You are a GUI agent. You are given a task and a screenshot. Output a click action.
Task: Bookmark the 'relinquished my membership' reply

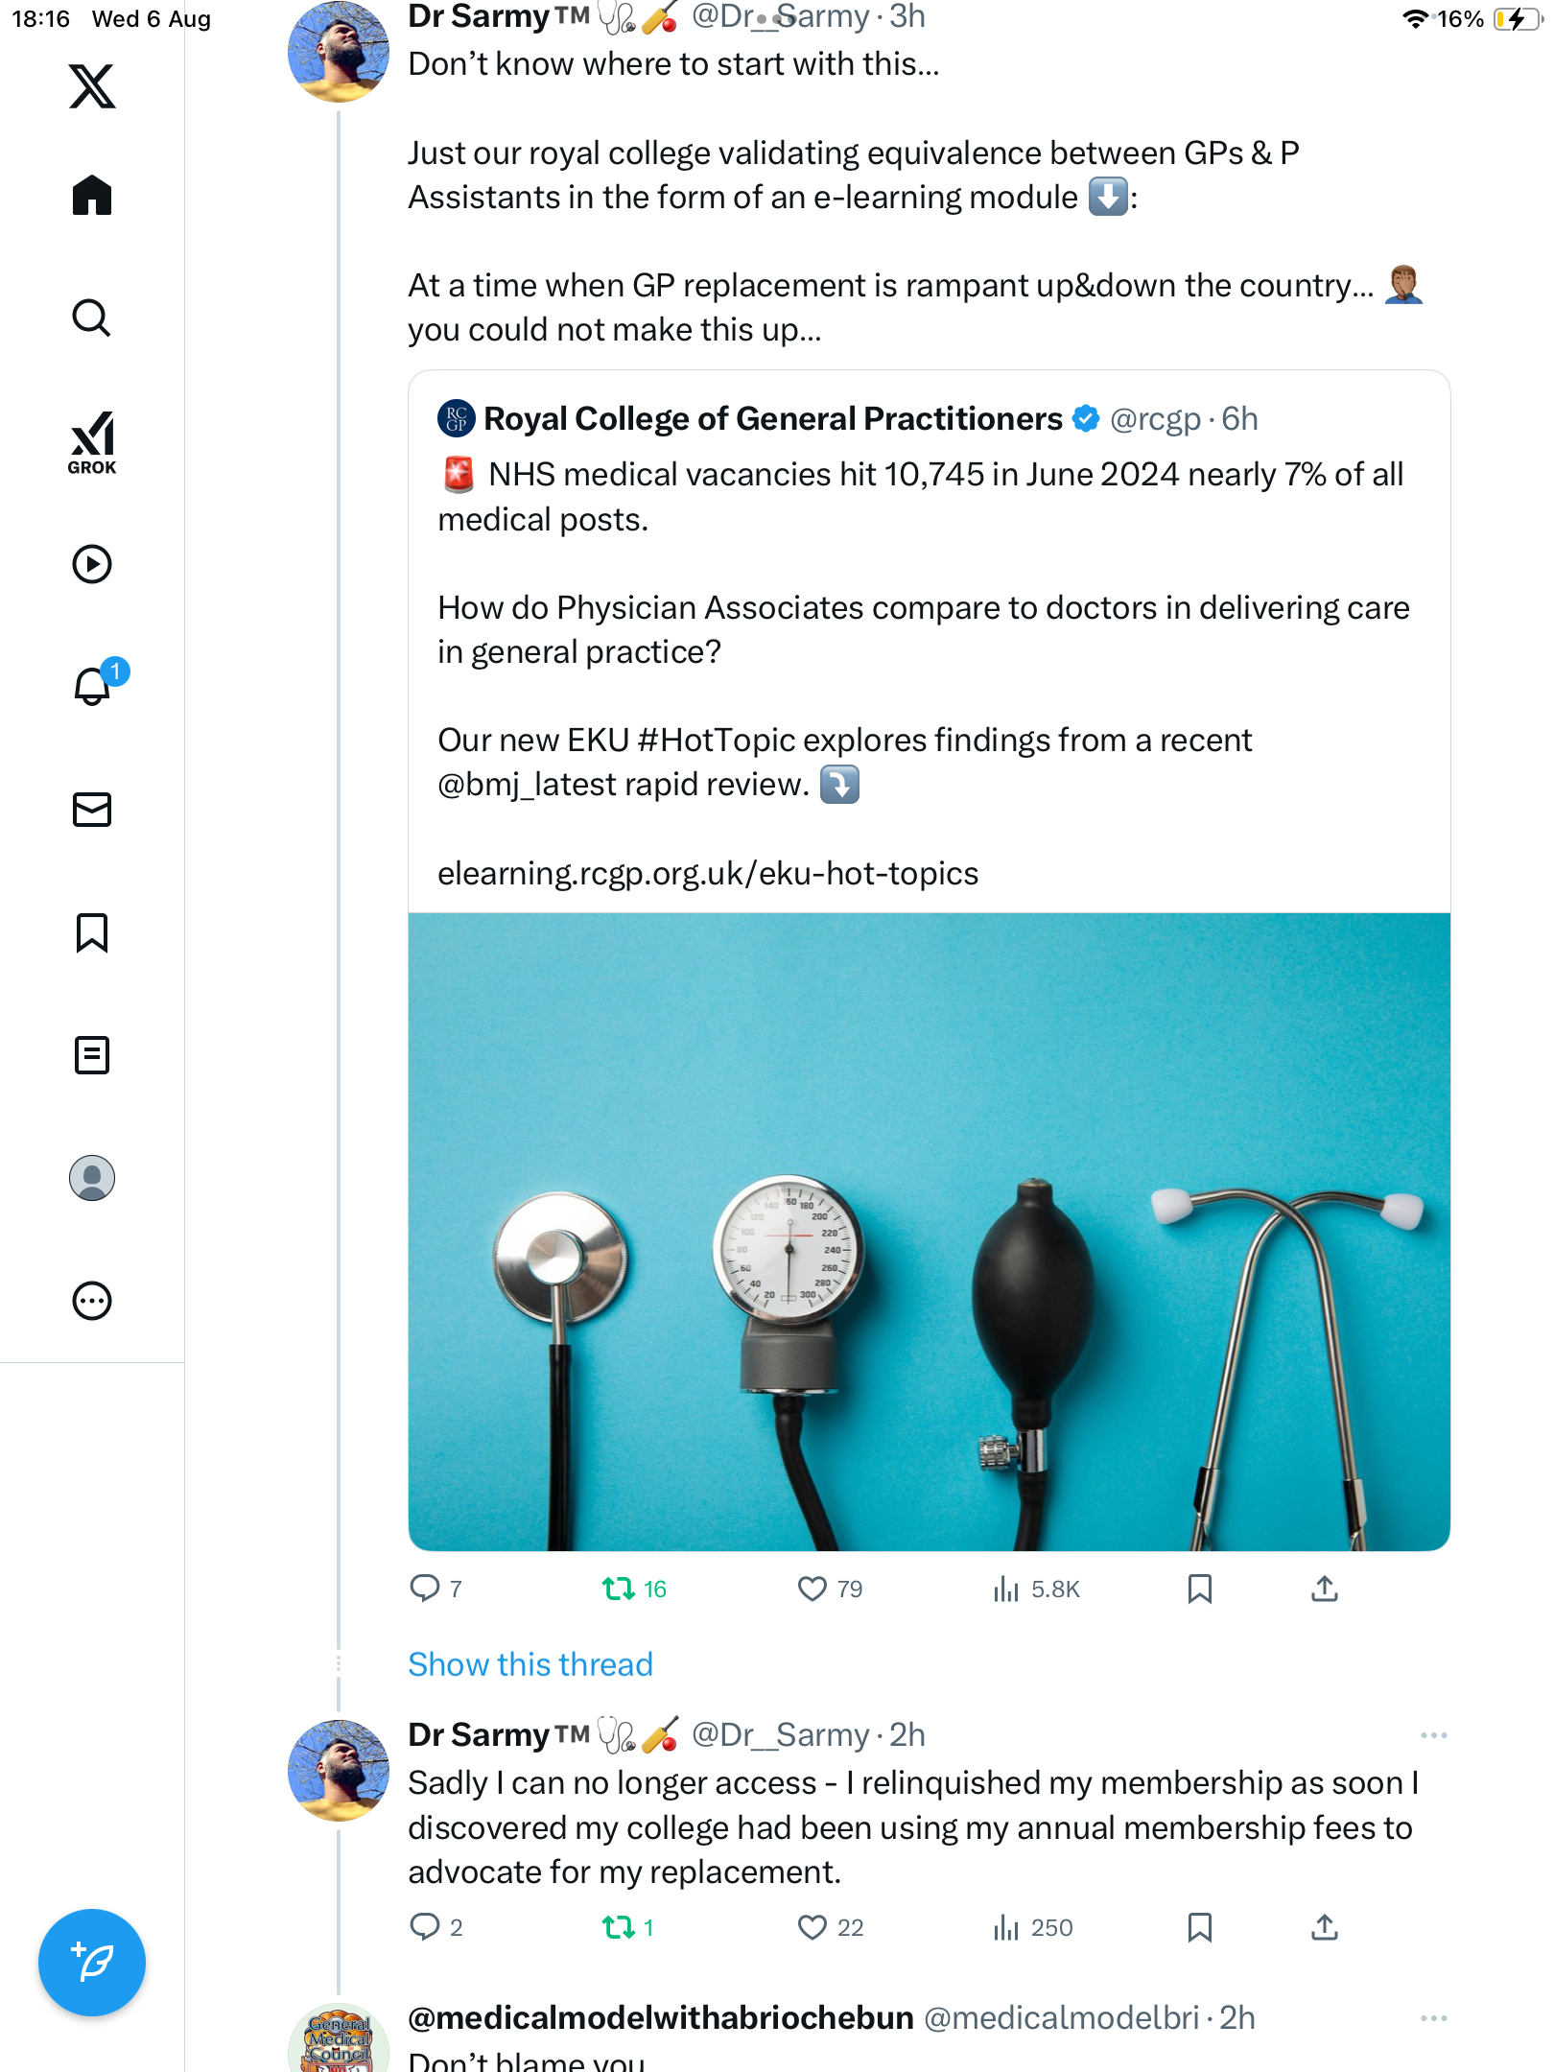(x=1199, y=1927)
